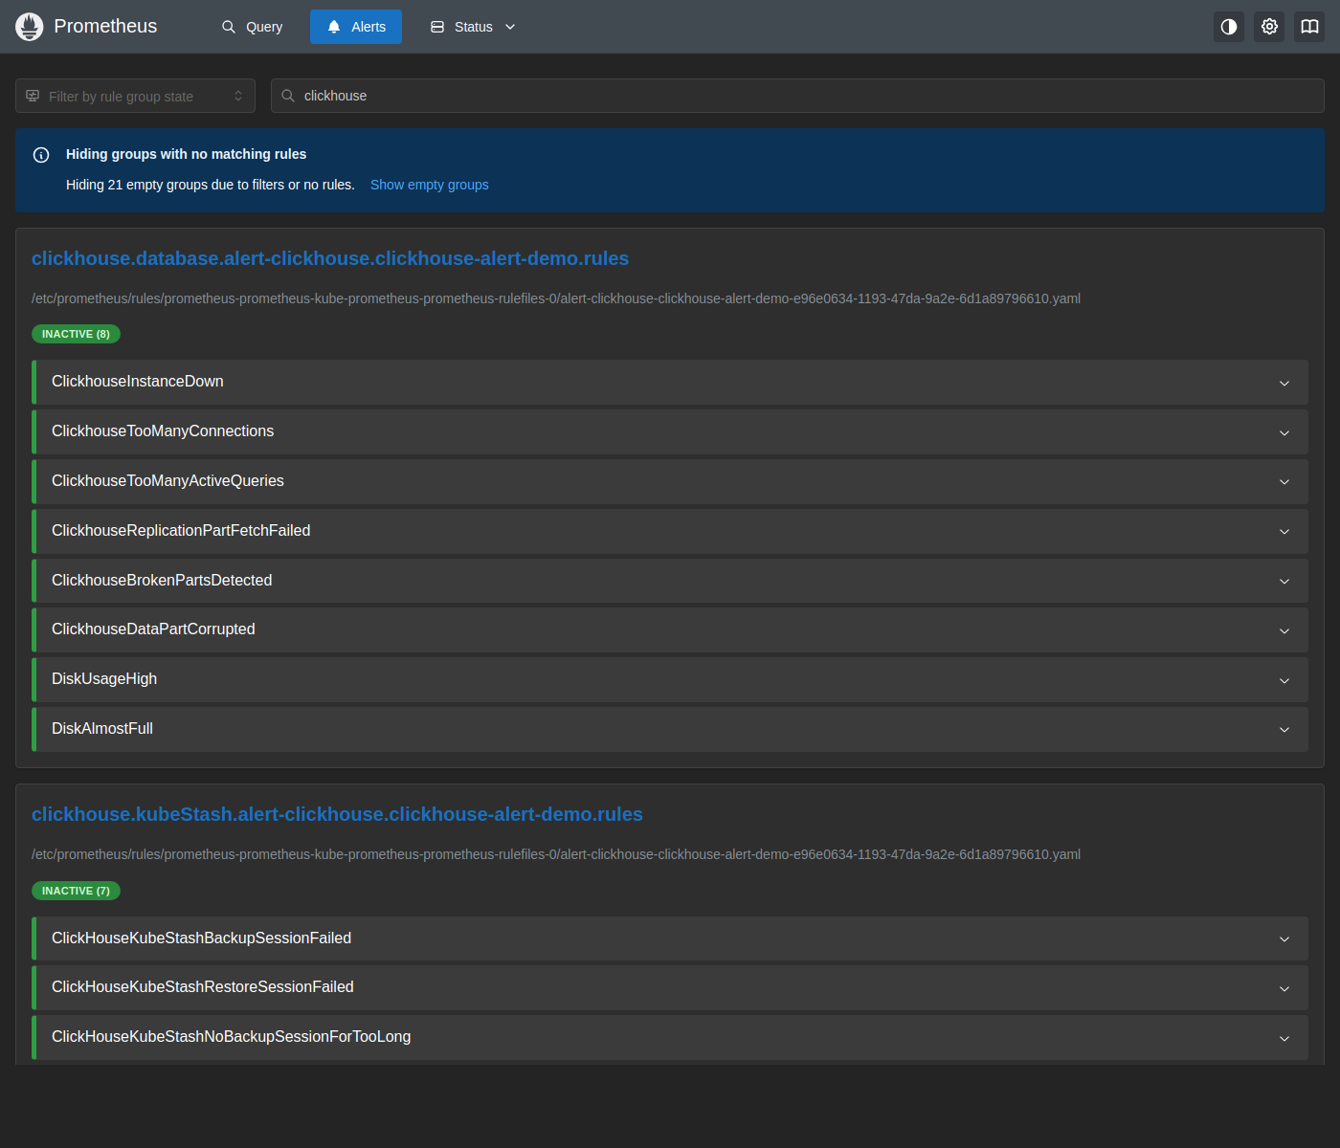Click the ClickHouseKubeStashBackupSessionFailed rule name

201,938
